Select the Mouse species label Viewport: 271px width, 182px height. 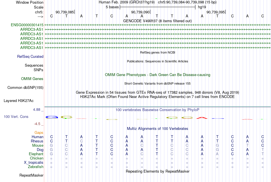point(38,146)
